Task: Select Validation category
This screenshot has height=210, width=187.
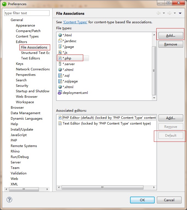Action: coord(19,173)
